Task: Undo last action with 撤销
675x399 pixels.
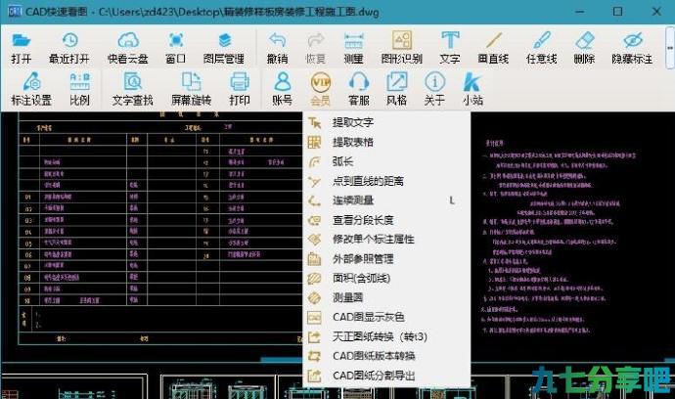Action: pos(277,48)
